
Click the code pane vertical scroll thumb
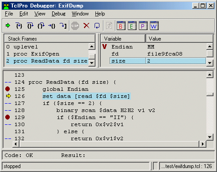pyautogui.click(x=209, y=94)
